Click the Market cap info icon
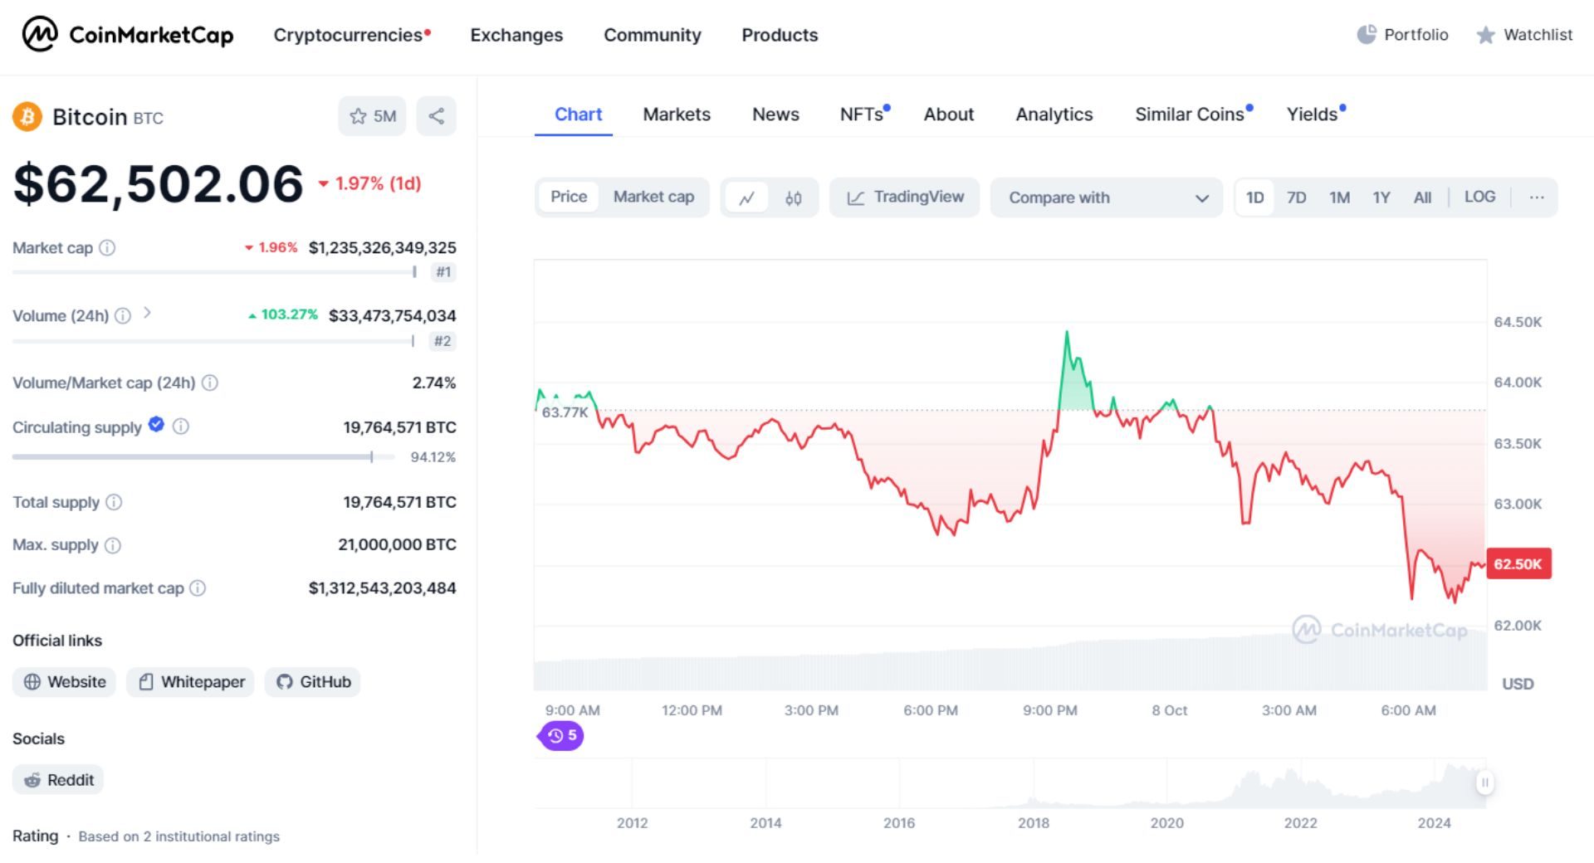1594x863 pixels. (108, 247)
